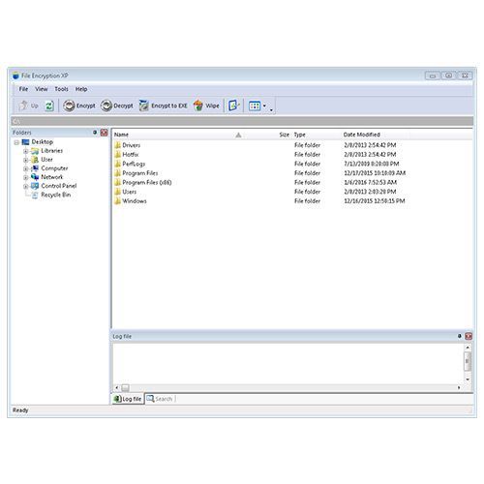Click the Ready status bar text

pos(20,410)
